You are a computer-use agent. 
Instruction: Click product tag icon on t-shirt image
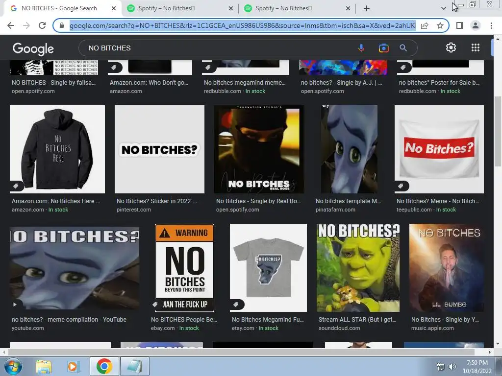pyautogui.click(x=236, y=305)
